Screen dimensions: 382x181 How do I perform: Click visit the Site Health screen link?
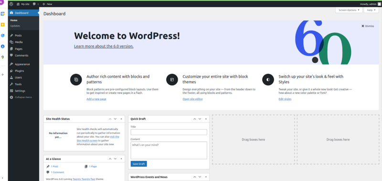click(x=98, y=139)
